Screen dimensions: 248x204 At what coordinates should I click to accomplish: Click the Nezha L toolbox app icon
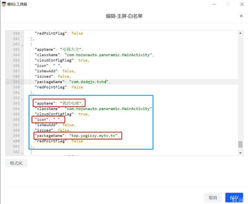(x=4, y=4)
